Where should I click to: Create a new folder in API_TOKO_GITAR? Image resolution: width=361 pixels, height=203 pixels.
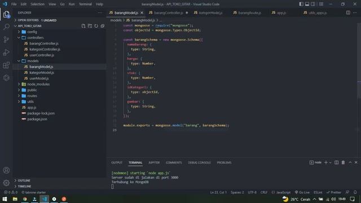(90, 26)
